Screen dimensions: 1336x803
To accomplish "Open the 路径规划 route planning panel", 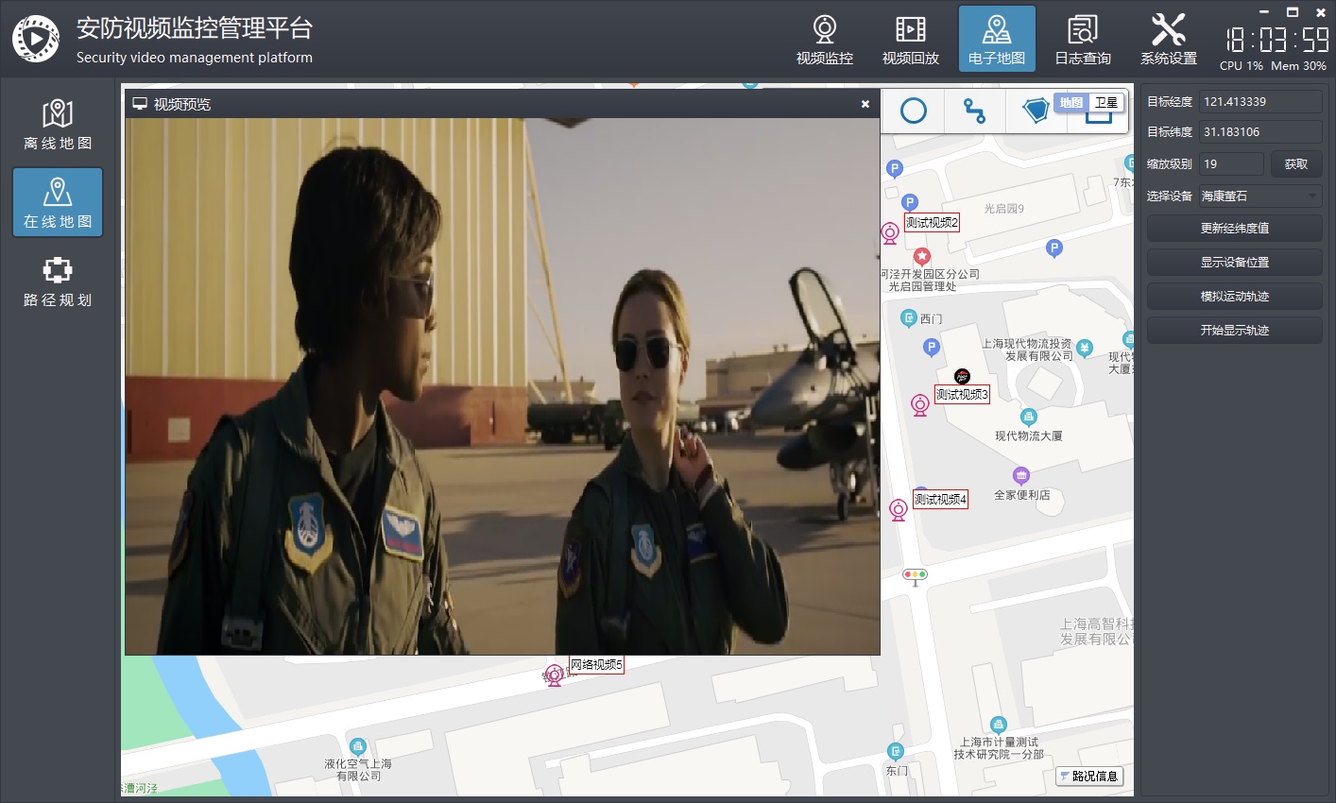I will (x=58, y=282).
